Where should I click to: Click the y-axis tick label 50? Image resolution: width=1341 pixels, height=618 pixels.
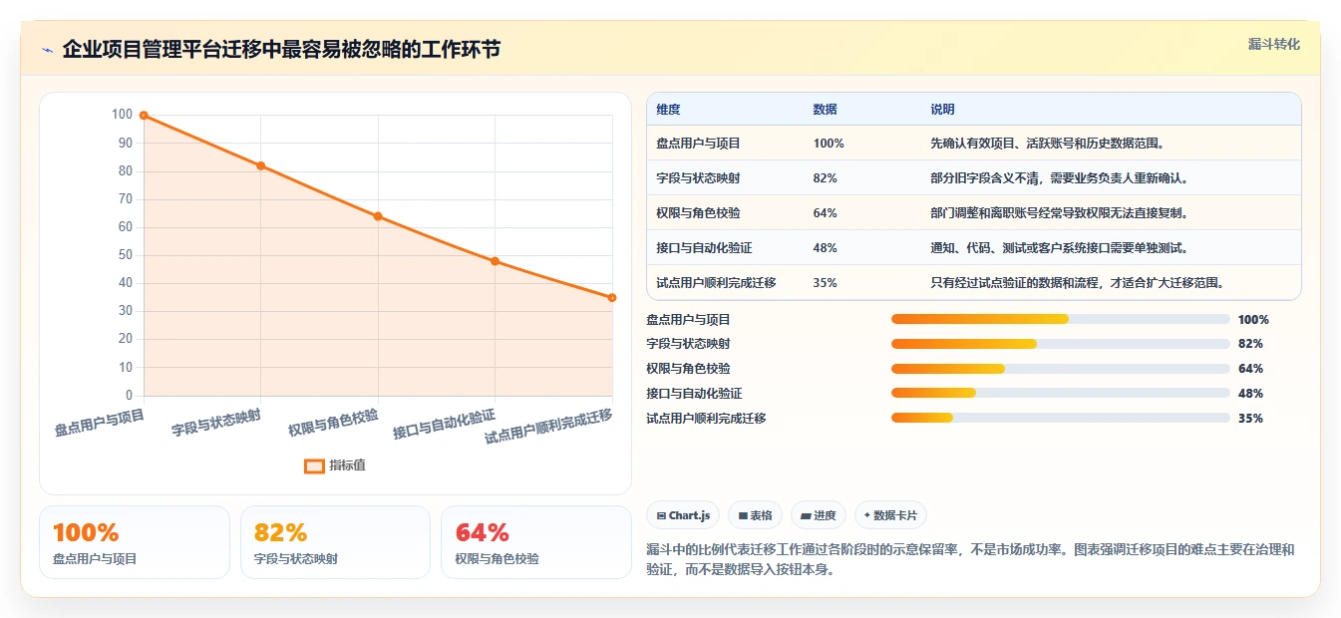[x=126, y=255]
